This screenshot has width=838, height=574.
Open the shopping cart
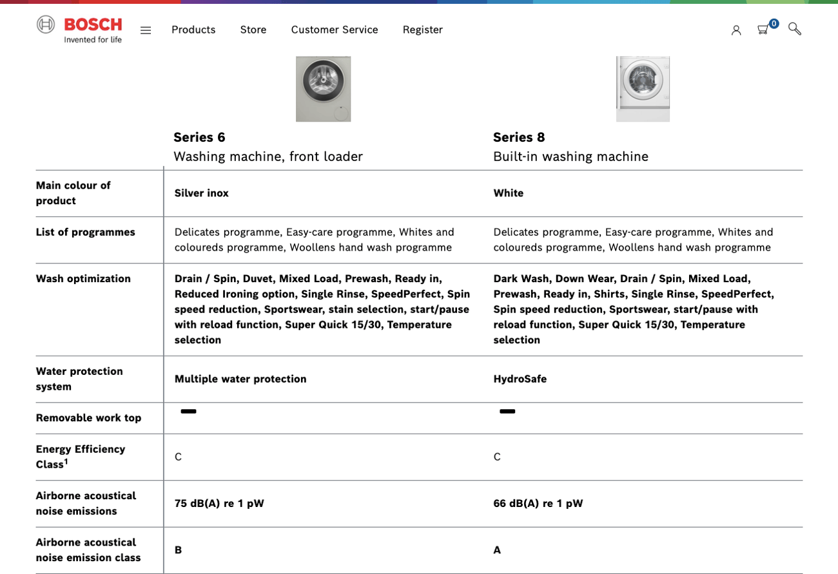click(763, 30)
